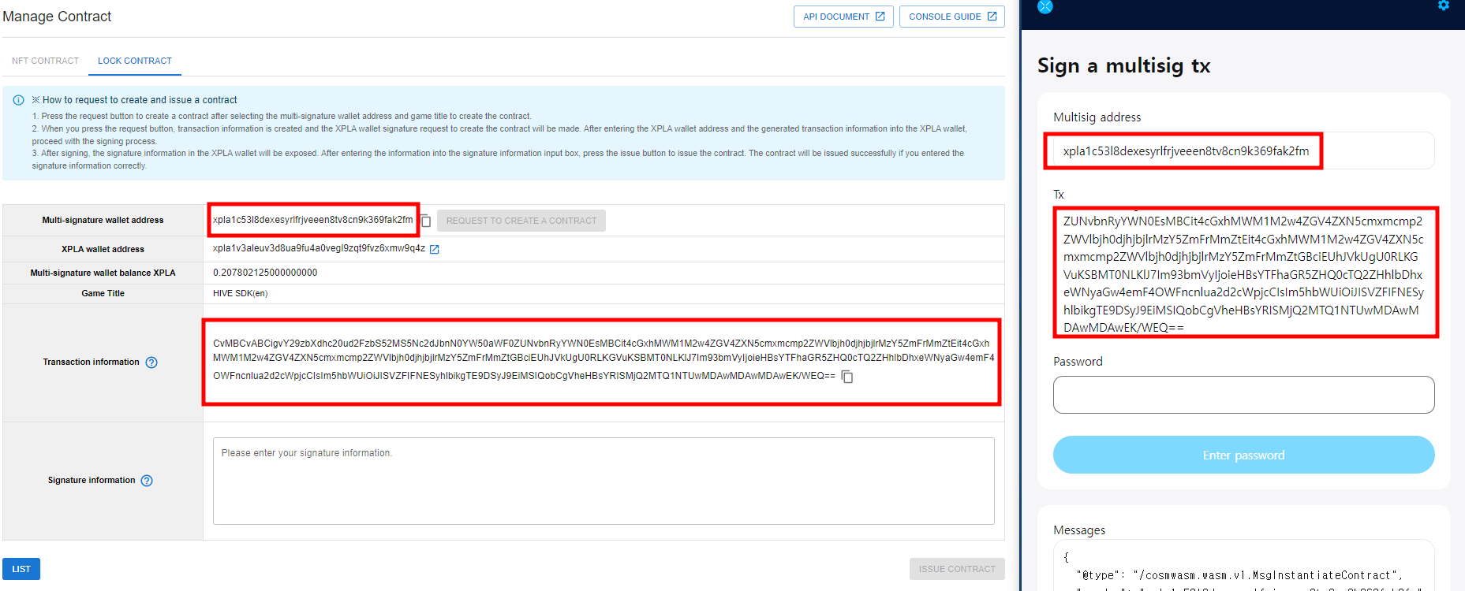The image size is (1465, 591).
Task: Show help for Signature information
Action: (x=147, y=481)
